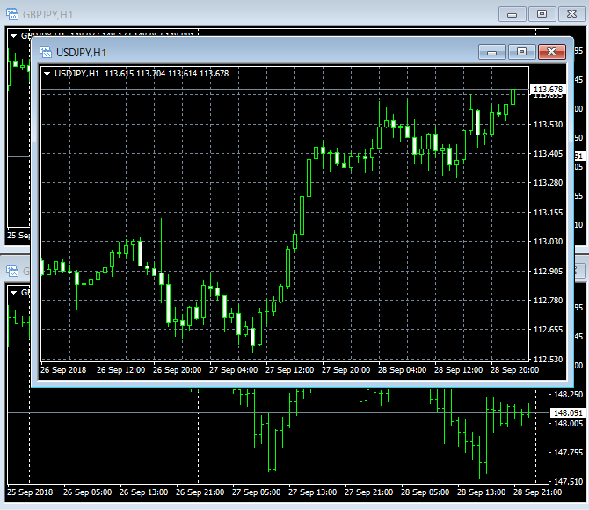Click the GBPJPY,H1 window chart icon

(x=12, y=13)
